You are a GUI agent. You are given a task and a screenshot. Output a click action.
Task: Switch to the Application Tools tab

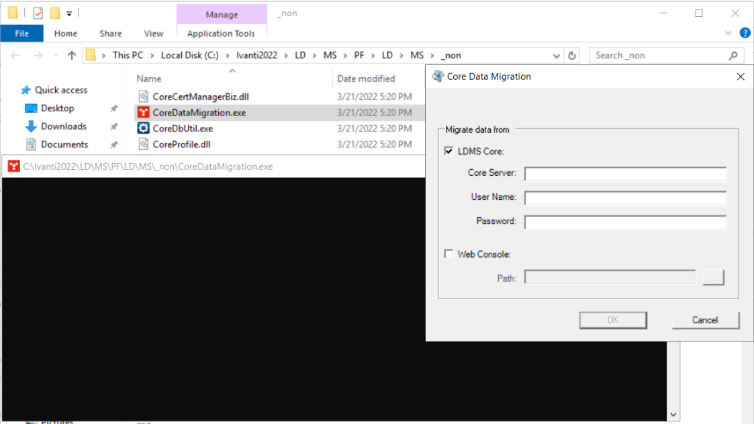point(222,34)
